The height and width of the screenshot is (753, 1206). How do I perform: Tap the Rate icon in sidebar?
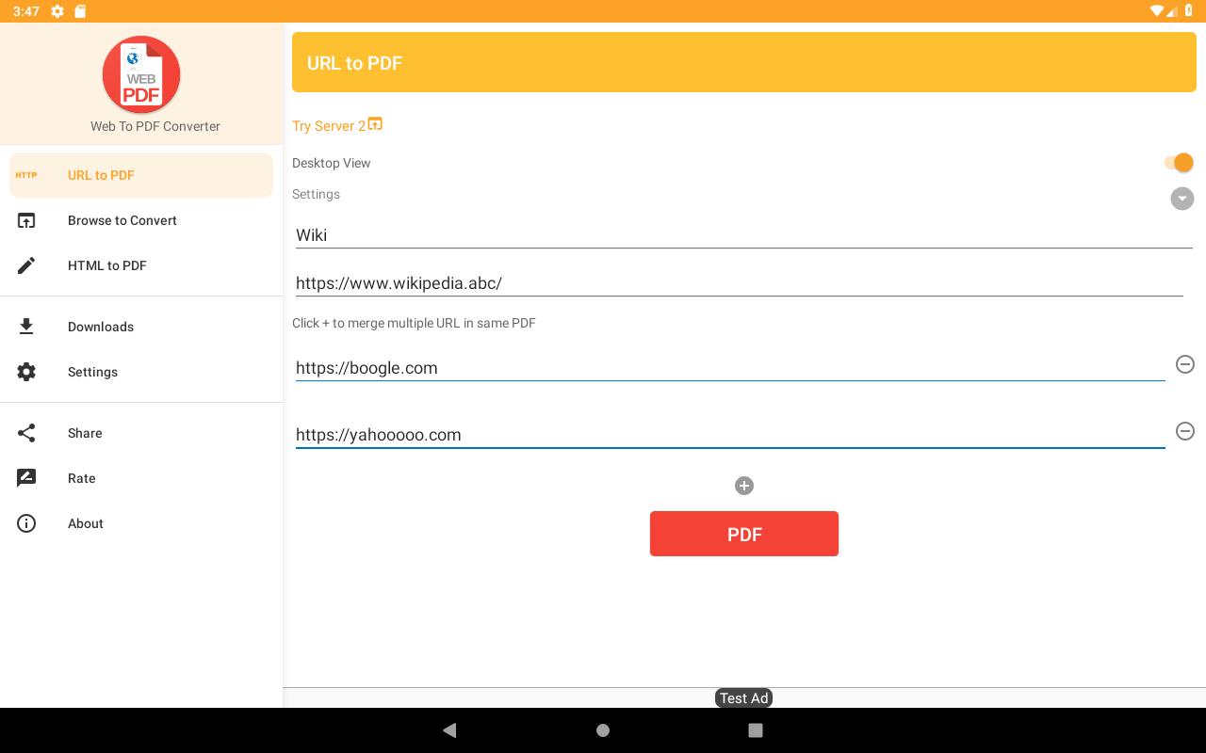[x=26, y=478]
